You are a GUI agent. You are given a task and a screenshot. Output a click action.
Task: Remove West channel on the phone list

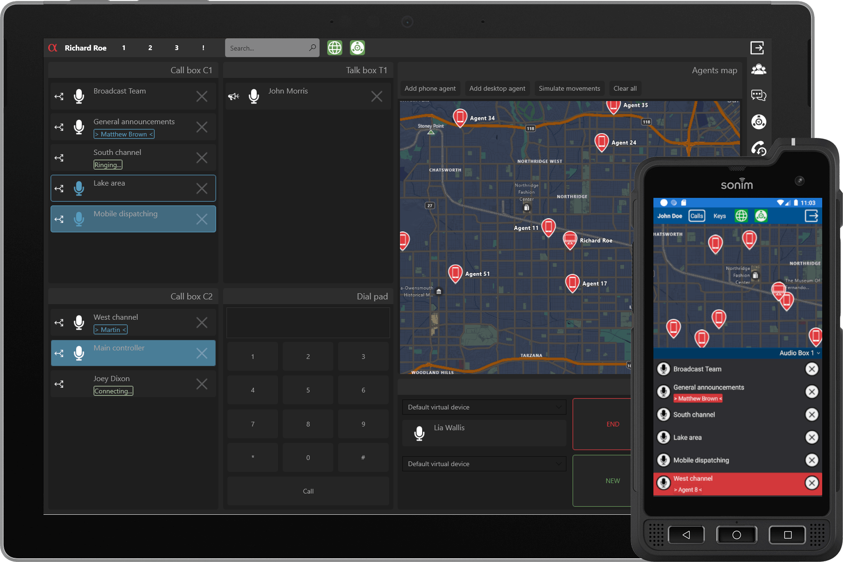click(x=812, y=483)
